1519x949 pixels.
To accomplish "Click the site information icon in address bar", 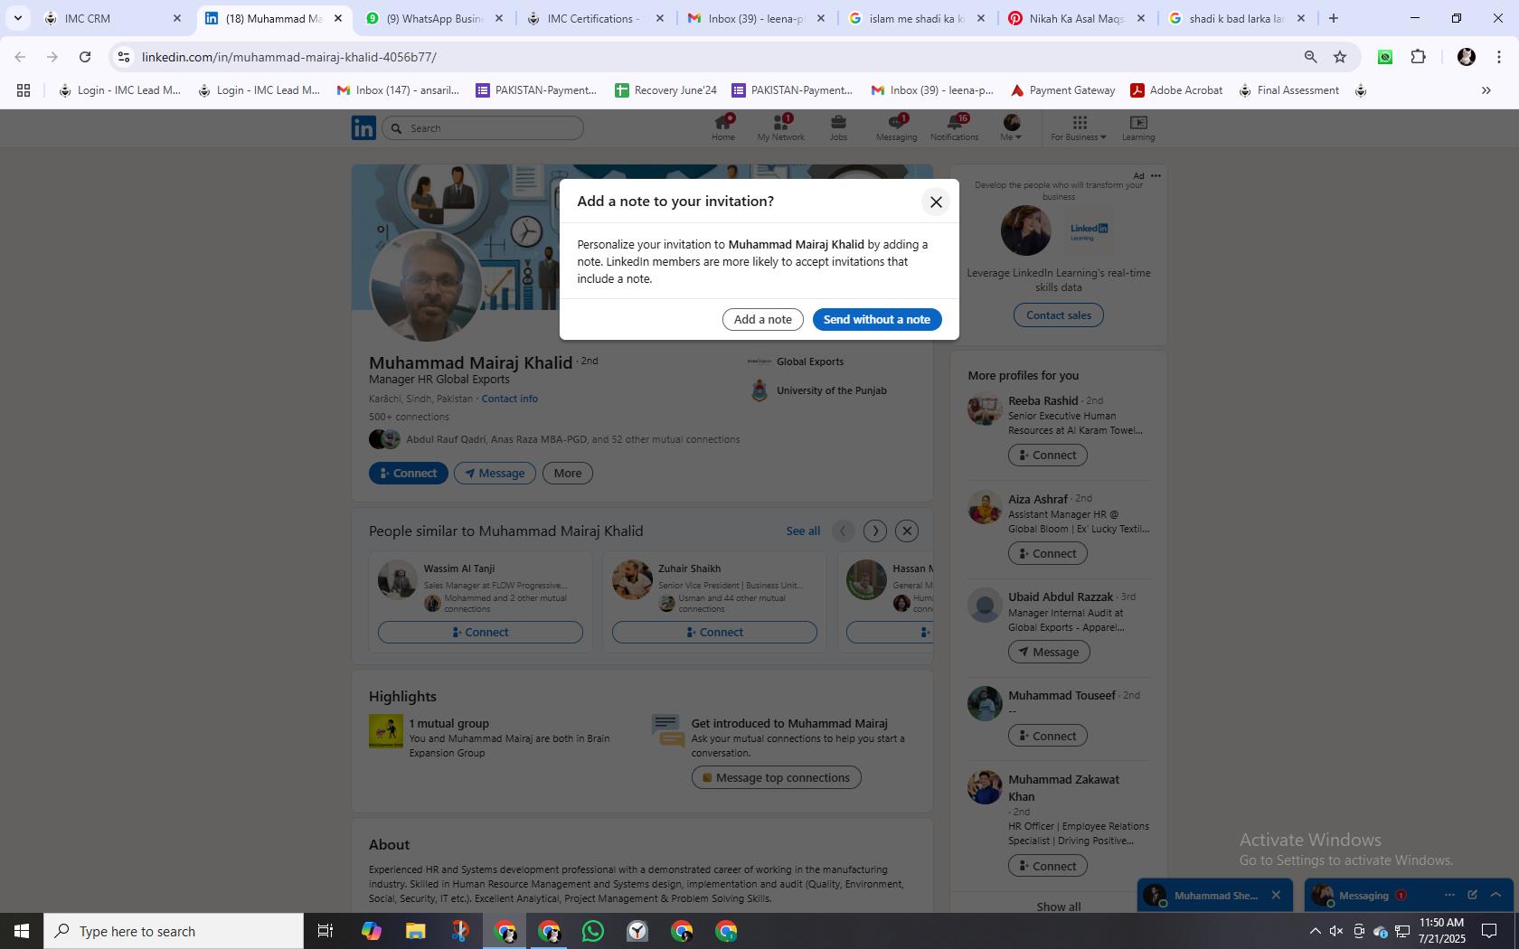I will pyautogui.click(x=124, y=57).
